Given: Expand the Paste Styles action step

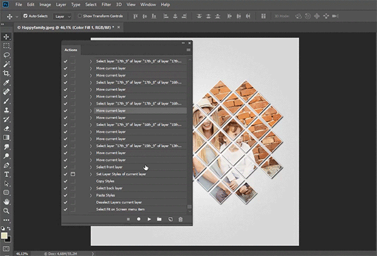Looking at the screenshot, I should [90, 195].
